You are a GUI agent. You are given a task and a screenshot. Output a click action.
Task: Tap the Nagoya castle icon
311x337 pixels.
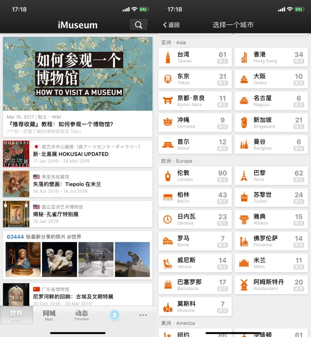pyautogui.click(x=244, y=101)
